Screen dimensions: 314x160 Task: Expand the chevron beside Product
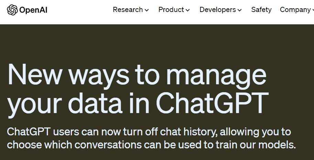(188, 10)
